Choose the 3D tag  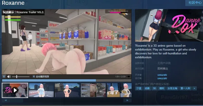[154, 88]
